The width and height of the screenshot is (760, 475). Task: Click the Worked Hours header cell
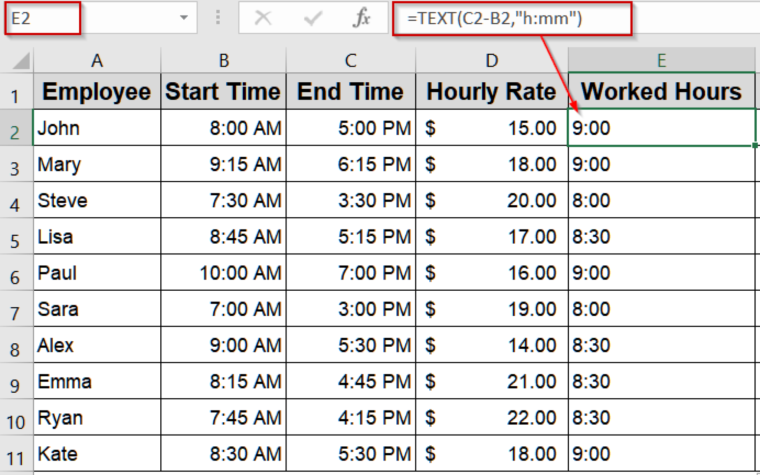662,91
